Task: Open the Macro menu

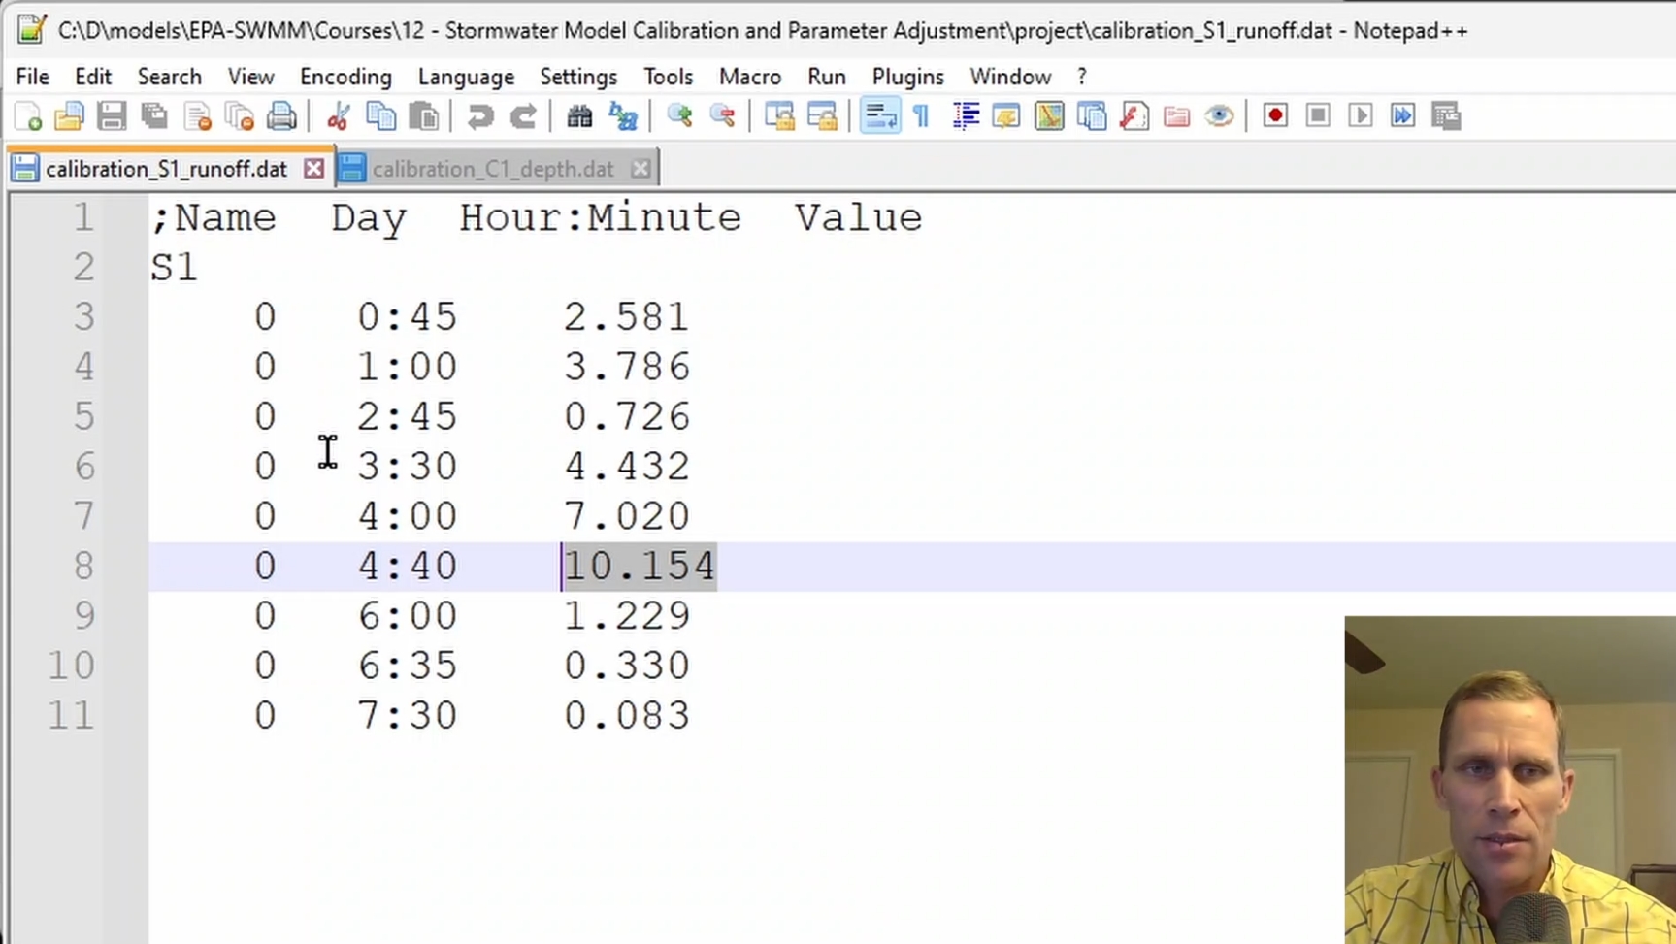Action: [x=750, y=77]
